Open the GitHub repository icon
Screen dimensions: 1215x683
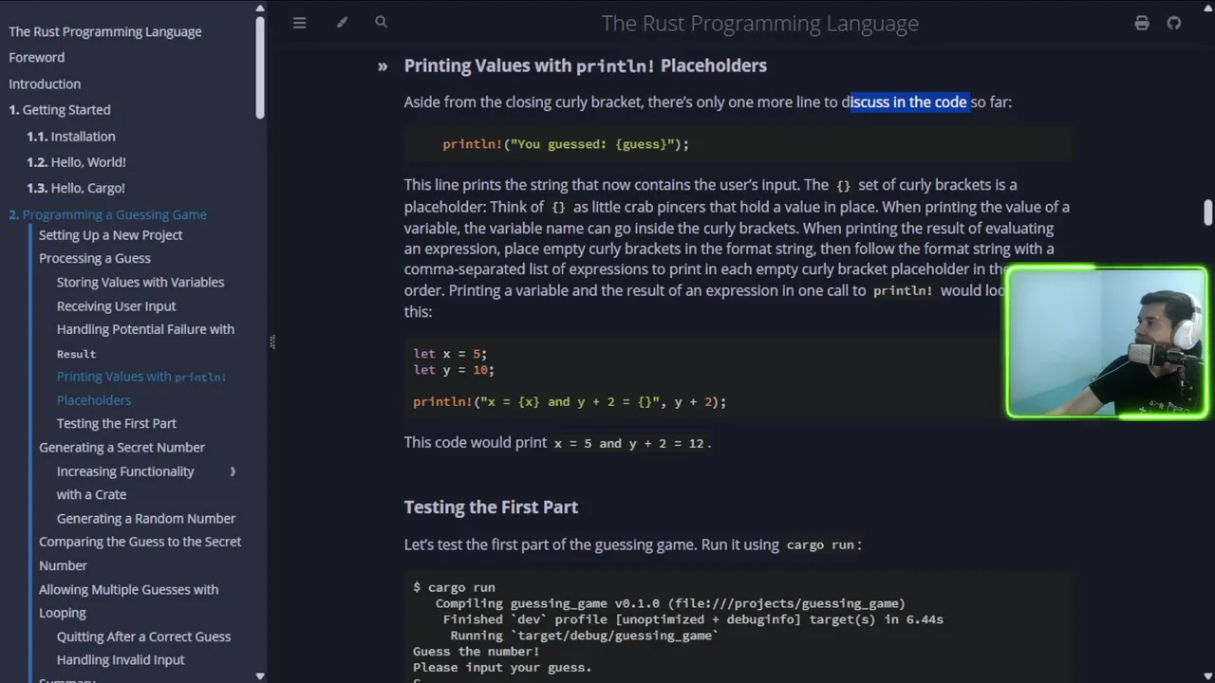(x=1174, y=23)
